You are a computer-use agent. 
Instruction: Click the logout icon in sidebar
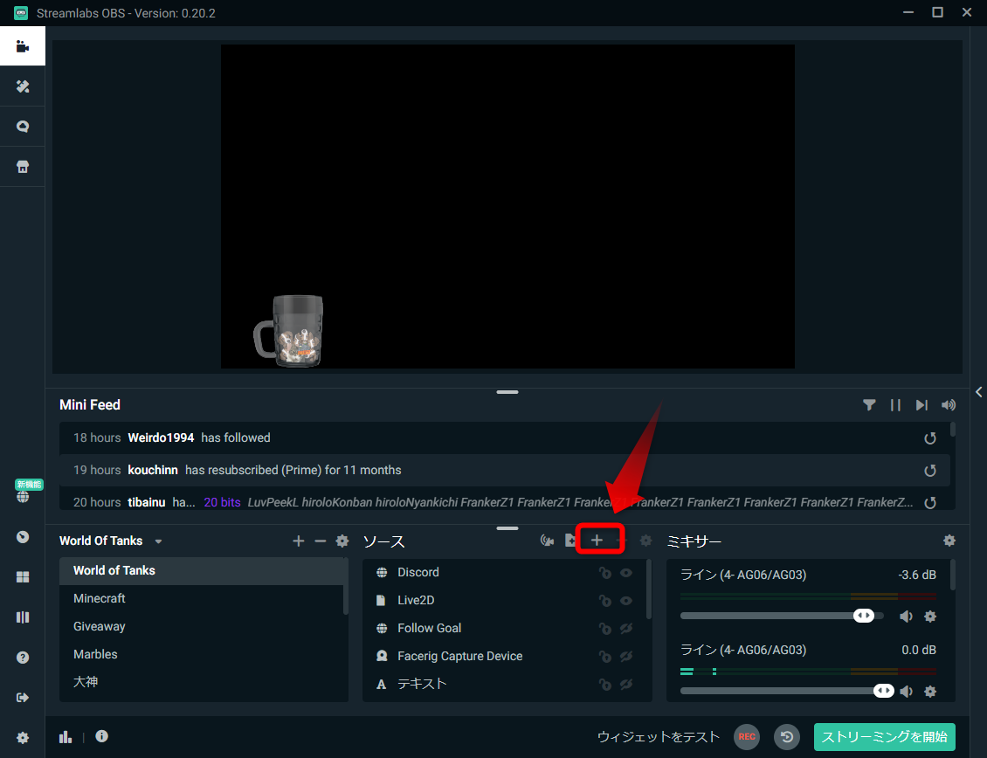23,698
